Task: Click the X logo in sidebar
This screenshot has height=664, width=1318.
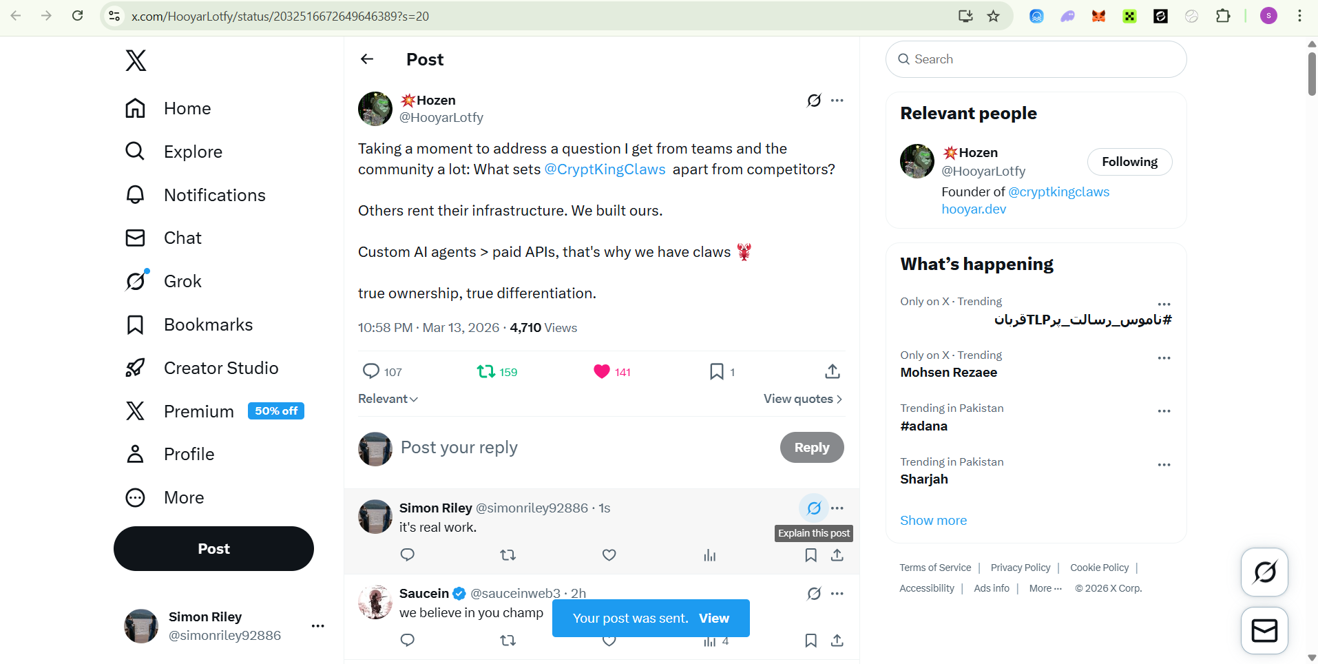Action: (x=136, y=61)
